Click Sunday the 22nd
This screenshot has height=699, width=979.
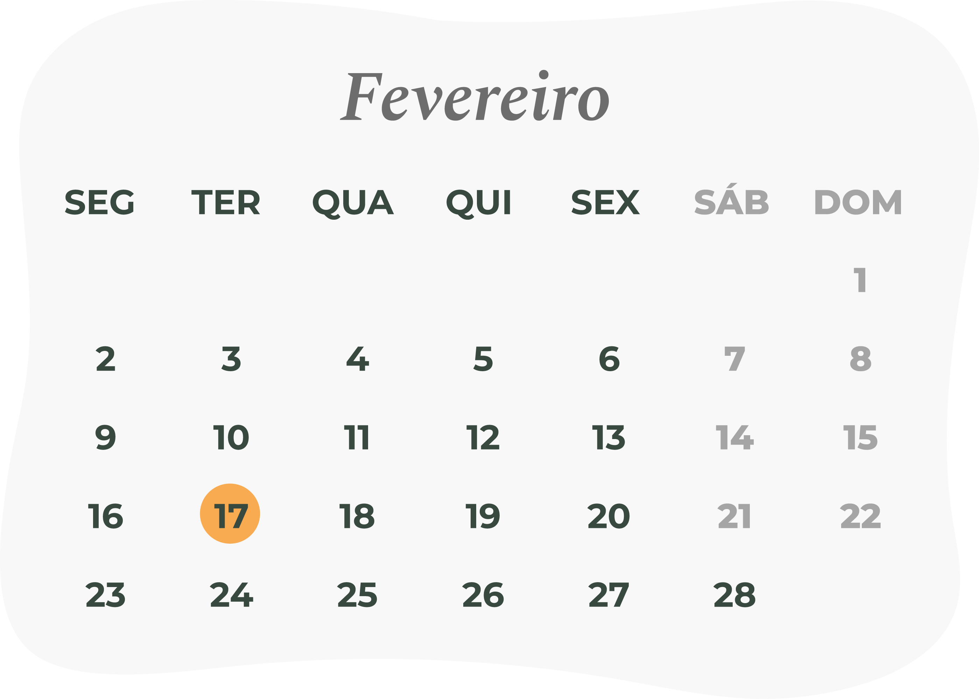pyautogui.click(x=860, y=516)
